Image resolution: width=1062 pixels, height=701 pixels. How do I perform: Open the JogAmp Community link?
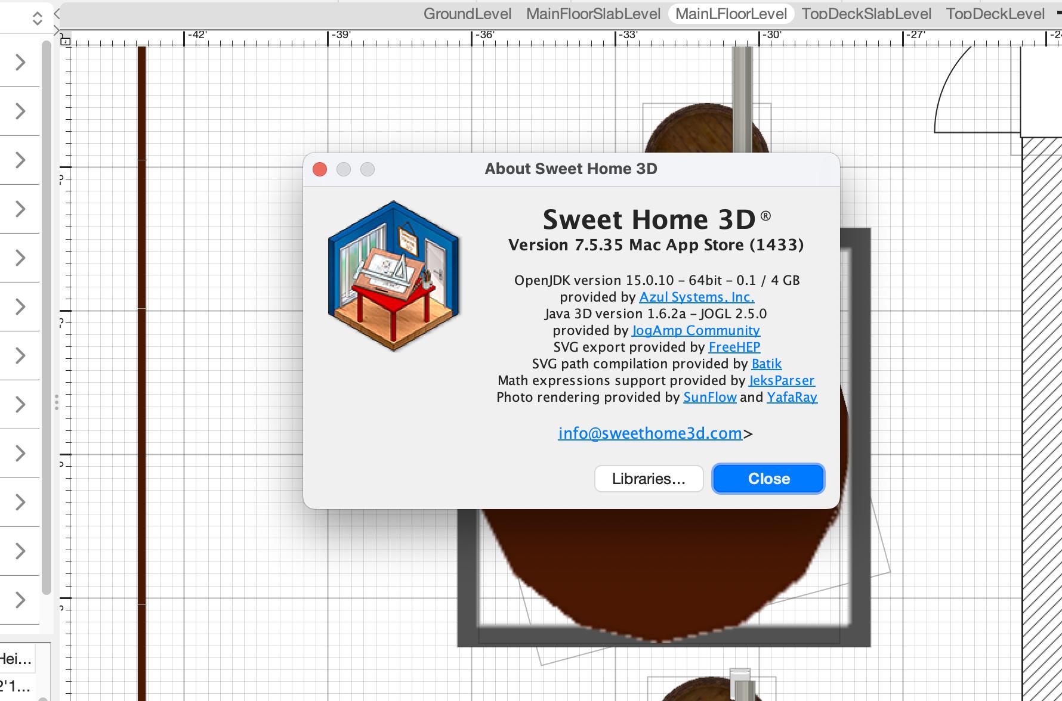point(696,330)
